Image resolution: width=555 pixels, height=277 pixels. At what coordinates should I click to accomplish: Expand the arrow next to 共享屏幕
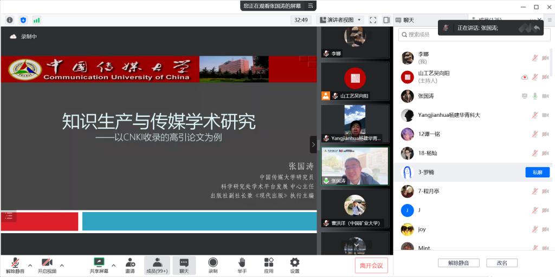113,265
